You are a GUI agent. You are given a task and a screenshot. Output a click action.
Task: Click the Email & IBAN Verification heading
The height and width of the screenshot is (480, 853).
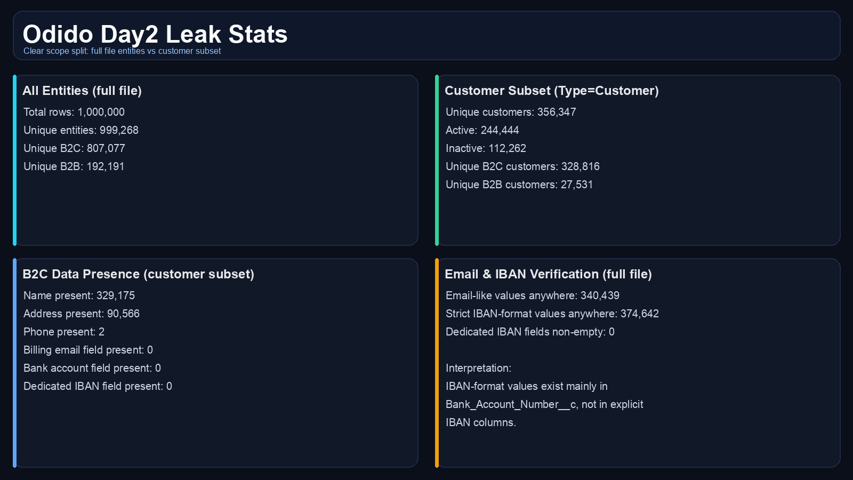click(x=548, y=274)
